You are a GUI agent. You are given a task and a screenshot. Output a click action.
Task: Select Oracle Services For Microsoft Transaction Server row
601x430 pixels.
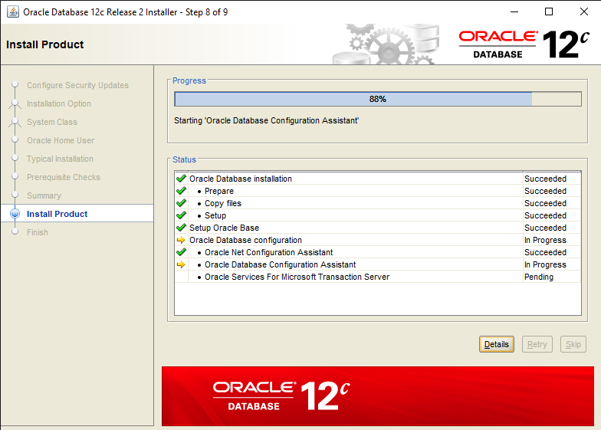point(377,277)
